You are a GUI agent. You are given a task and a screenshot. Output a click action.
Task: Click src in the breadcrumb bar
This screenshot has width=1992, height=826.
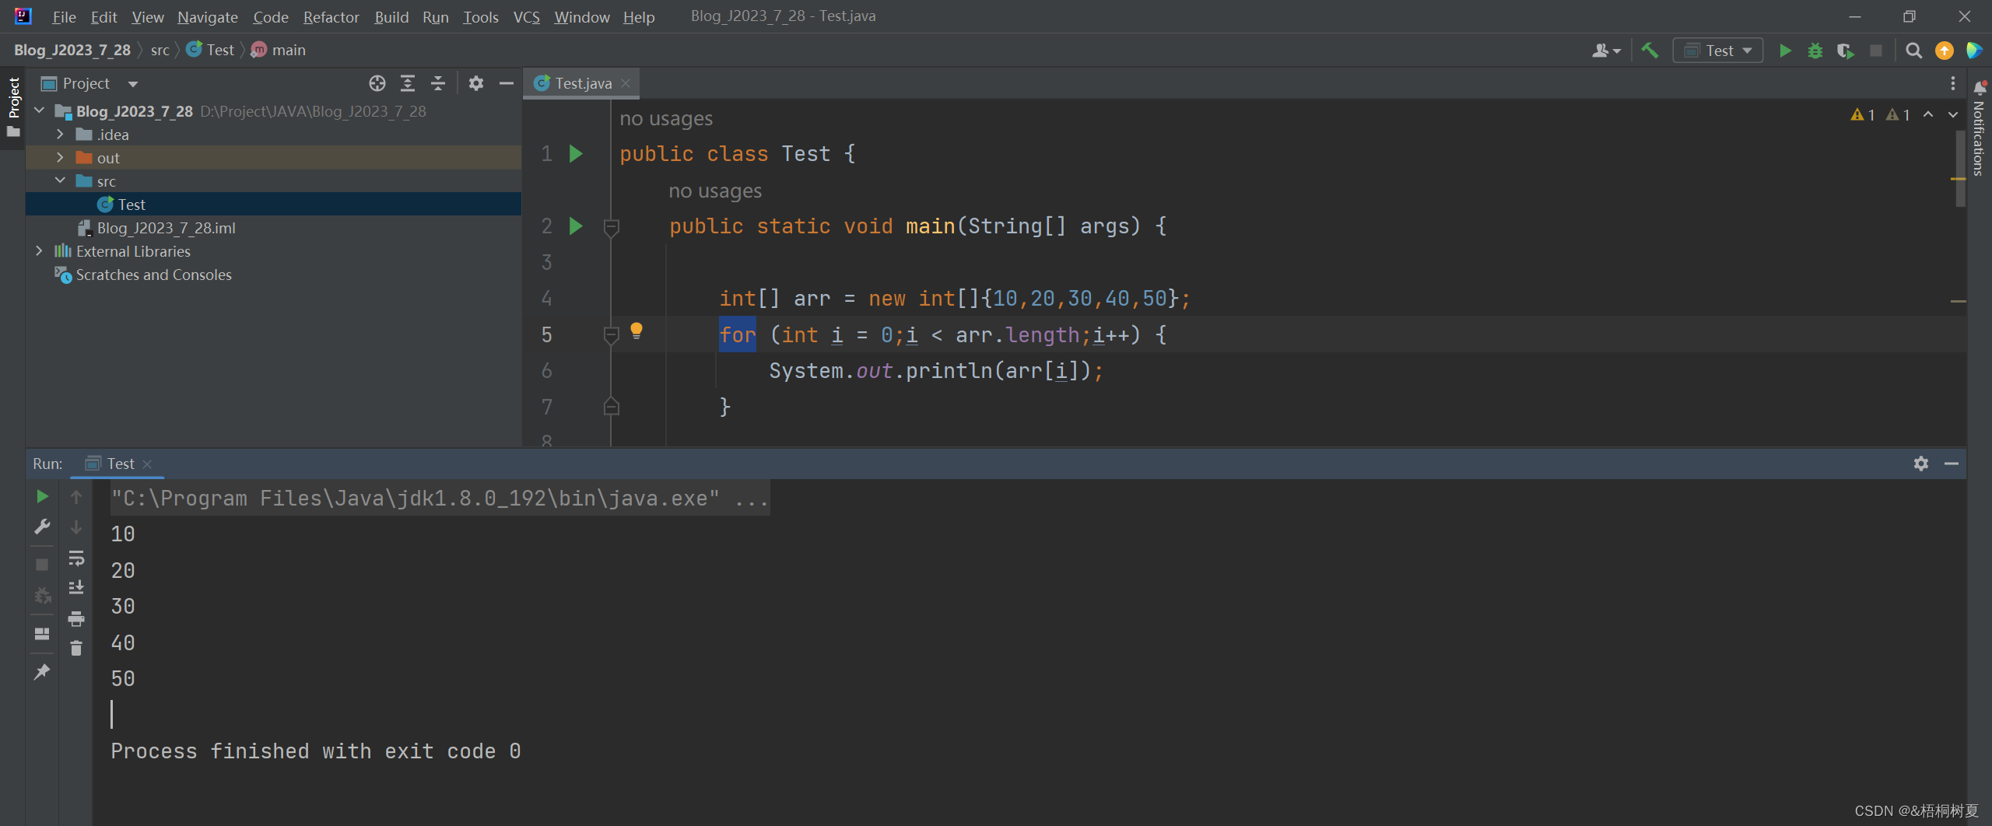160,50
